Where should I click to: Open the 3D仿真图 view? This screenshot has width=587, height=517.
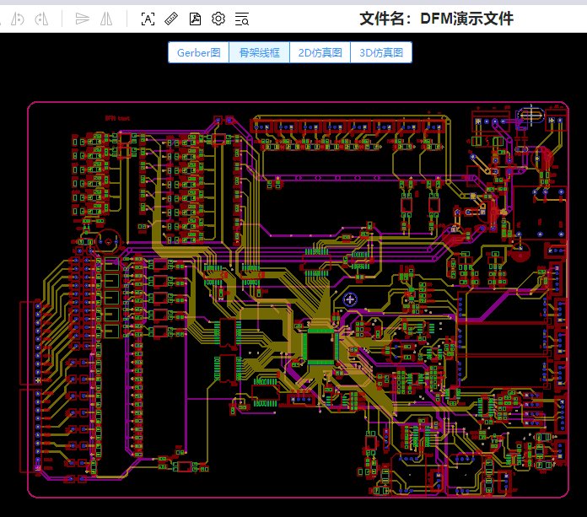click(380, 52)
